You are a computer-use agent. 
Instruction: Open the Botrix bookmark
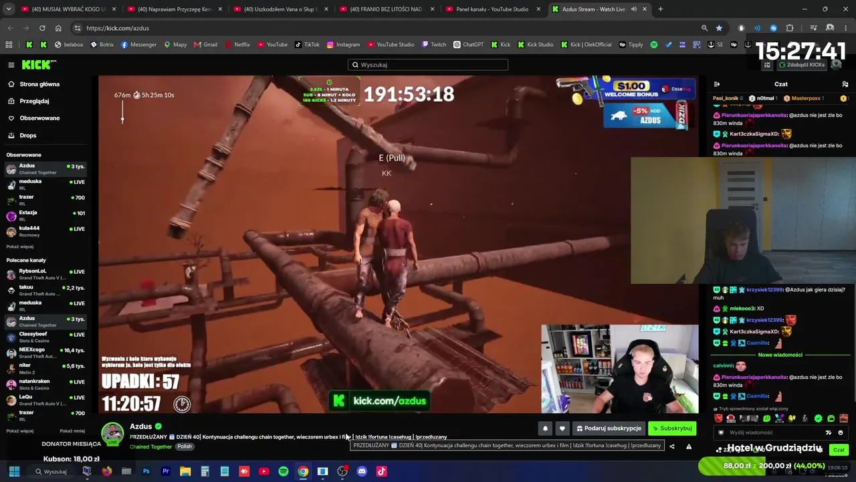coord(102,45)
